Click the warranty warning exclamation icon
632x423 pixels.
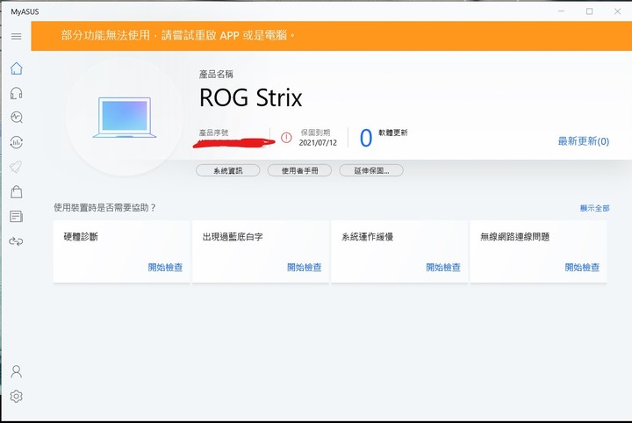point(286,138)
